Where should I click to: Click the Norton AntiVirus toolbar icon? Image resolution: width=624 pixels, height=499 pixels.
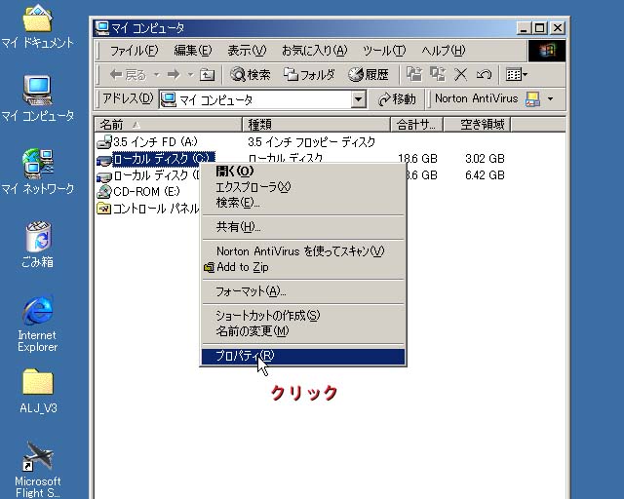(x=532, y=99)
